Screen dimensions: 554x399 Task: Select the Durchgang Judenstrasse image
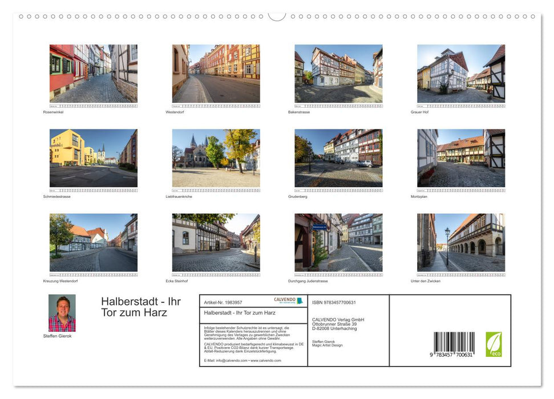338,243
